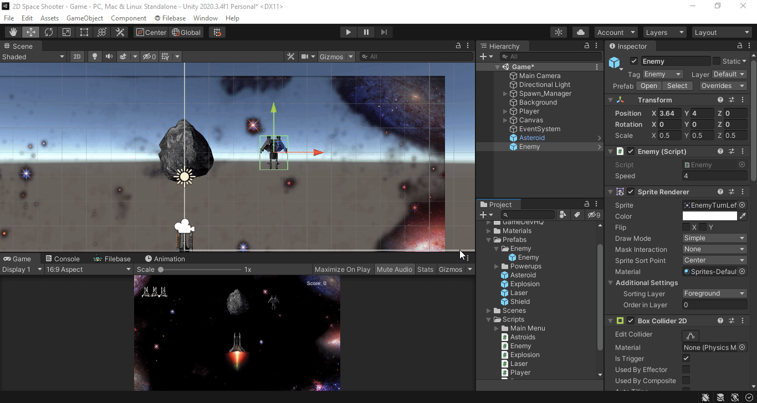Open the white Color swatch
Screen dimensions: 757x403
710,216
